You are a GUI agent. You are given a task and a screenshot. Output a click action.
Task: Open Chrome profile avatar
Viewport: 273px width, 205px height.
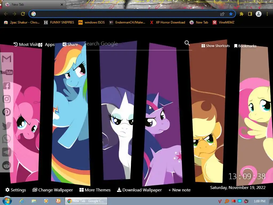(x=259, y=14)
